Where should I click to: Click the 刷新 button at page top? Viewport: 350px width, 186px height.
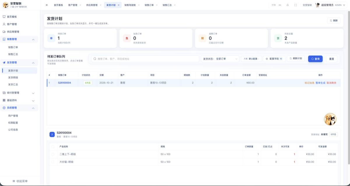(334, 20)
